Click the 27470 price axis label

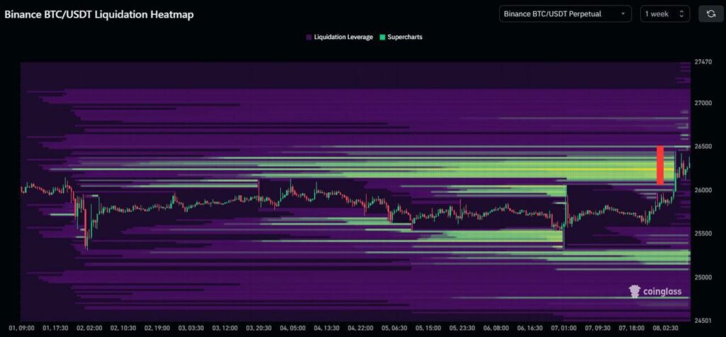703,61
